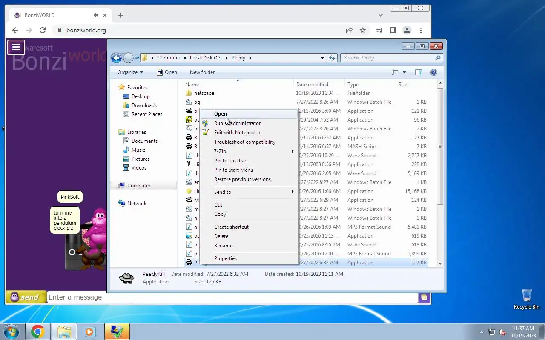
Task: Click Delete in the context menu
Action: [x=249, y=236]
